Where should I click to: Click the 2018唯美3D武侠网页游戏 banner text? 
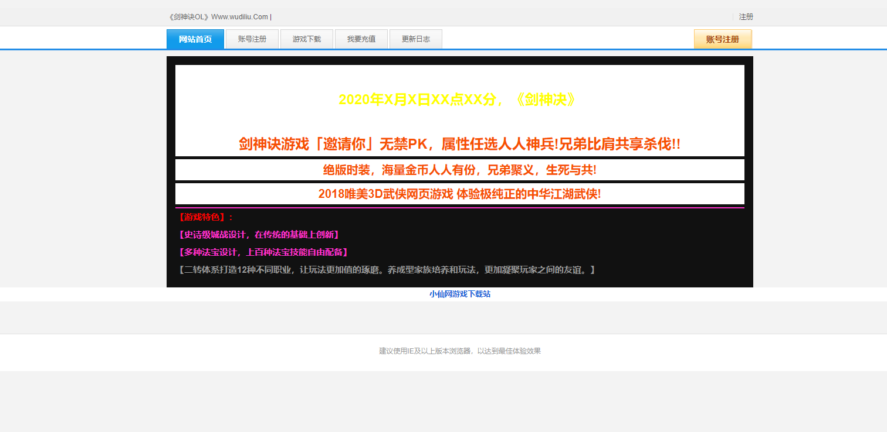coord(460,194)
